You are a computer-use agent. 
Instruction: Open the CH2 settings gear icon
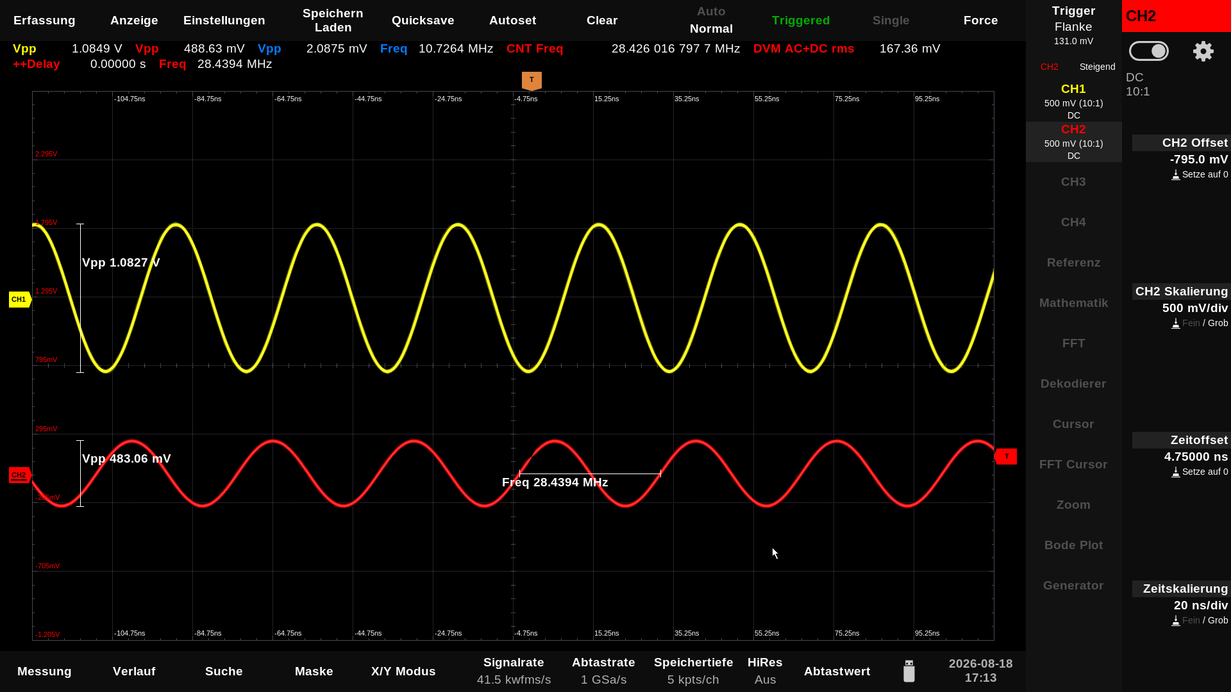pos(1203,51)
